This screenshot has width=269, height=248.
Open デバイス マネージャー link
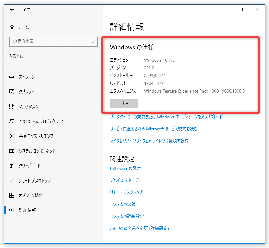click(126, 180)
